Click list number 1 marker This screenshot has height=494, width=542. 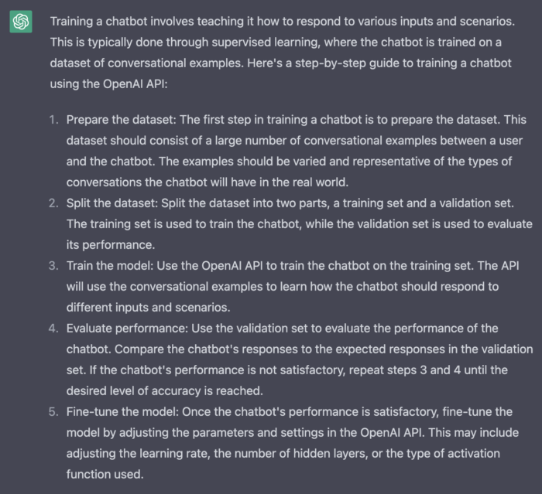click(53, 120)
